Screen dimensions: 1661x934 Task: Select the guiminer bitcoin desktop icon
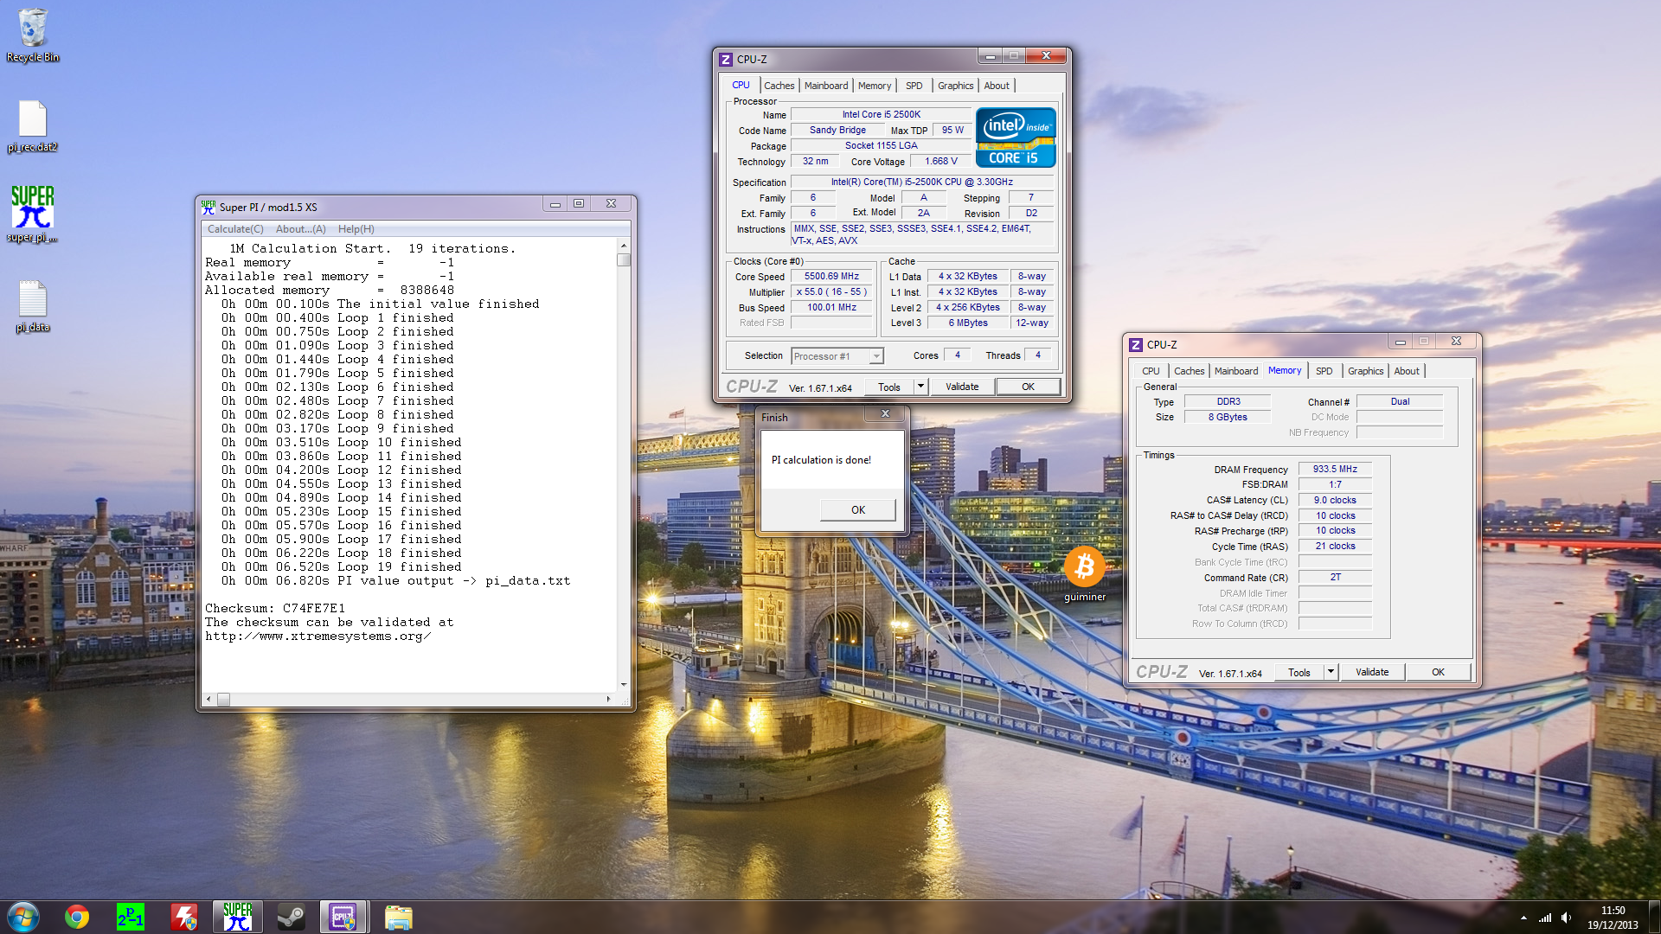(1084, 573)
